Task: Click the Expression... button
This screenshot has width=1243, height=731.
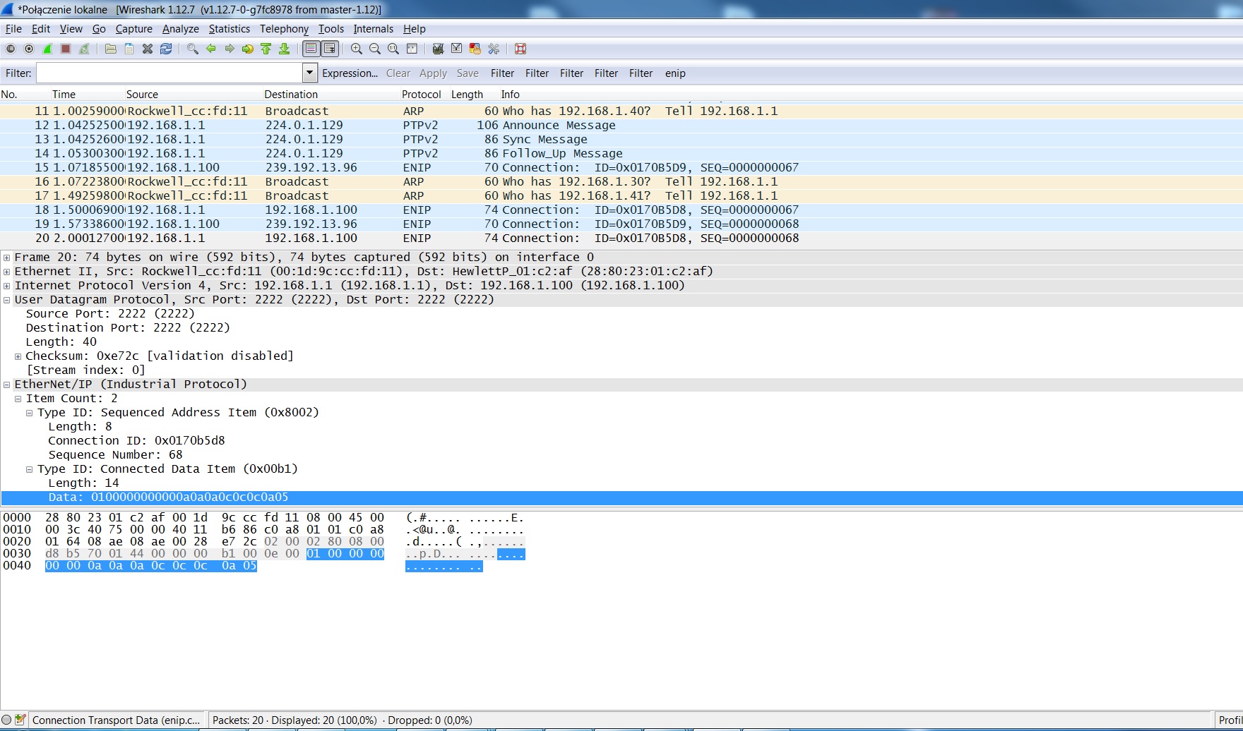Action: point(350,73)
